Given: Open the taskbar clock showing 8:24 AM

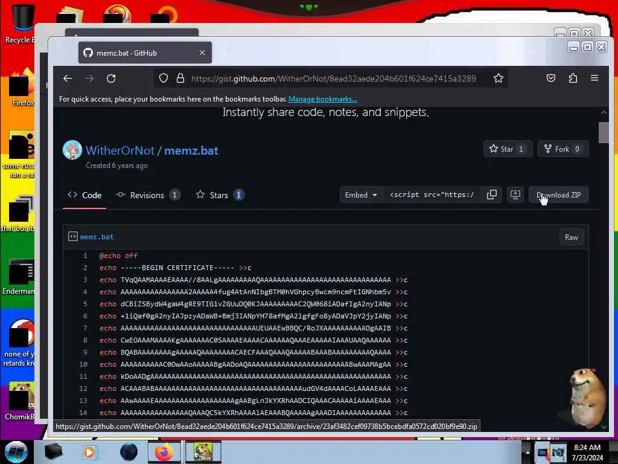Looking at the screenshot, I should pos(587,452).
